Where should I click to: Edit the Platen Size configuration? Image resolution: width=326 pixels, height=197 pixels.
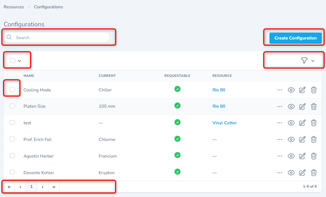(x=302, y=107)
